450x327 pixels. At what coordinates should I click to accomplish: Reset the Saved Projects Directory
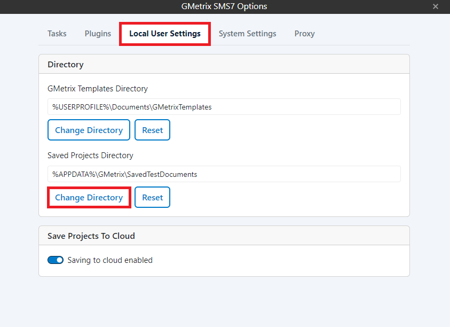point(152,197)
